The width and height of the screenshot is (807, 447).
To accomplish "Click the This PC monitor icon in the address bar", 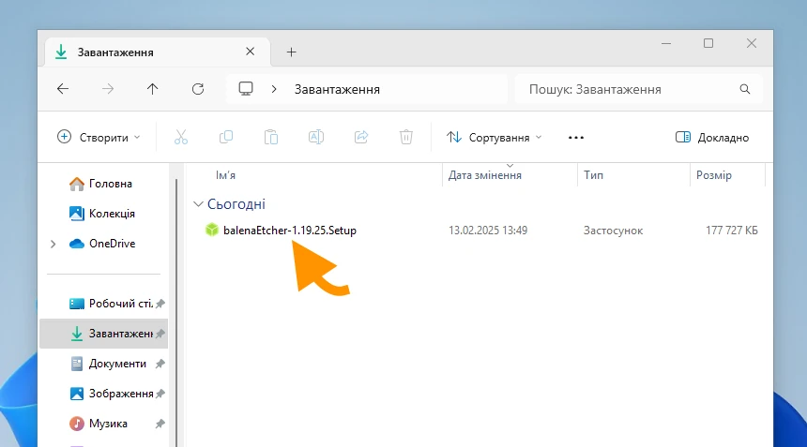I will 246,89.
